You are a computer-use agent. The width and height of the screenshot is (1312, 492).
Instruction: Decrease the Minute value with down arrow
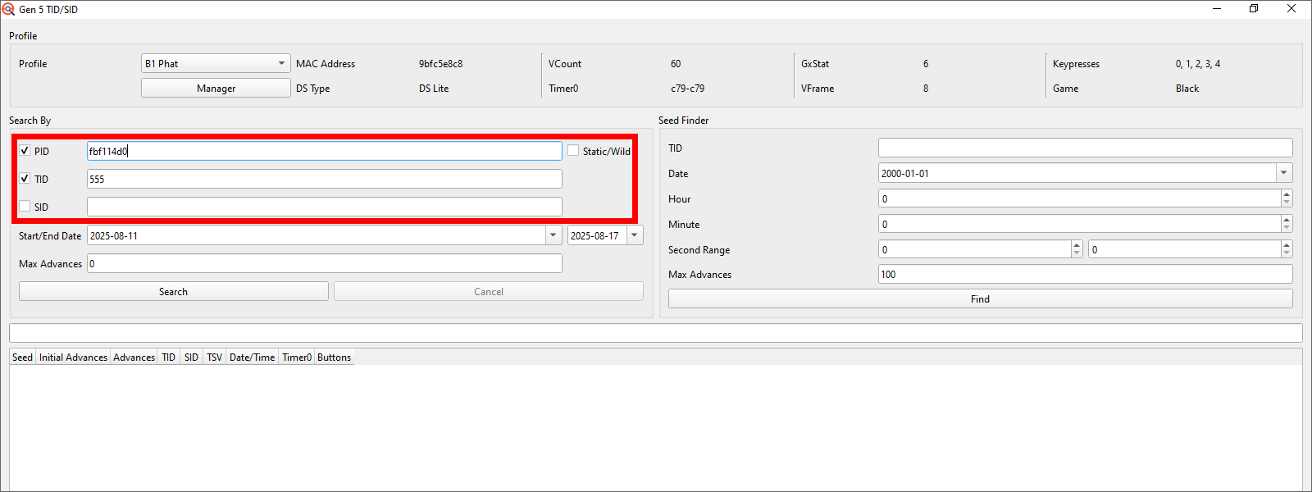click(1287, 228)
